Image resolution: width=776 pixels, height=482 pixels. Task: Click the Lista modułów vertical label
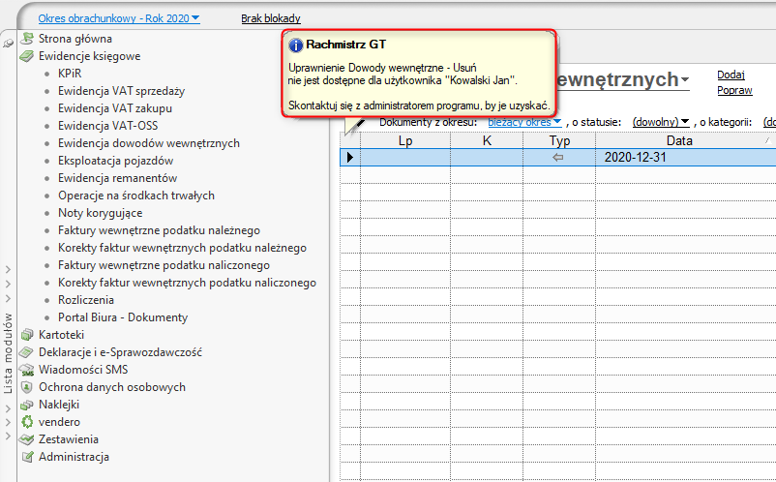(8, 353)
